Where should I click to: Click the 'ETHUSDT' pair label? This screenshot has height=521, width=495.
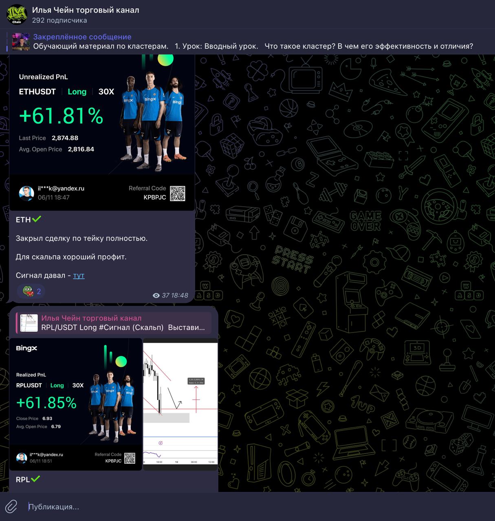tap(37, 92)
